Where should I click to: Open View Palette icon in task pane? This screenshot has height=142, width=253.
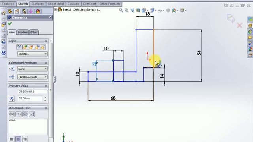[x=250, y=43]
